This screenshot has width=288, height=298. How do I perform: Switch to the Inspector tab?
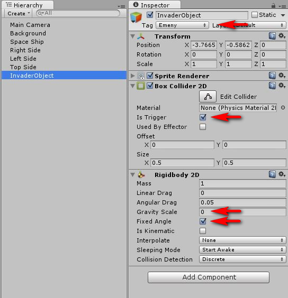155,5
